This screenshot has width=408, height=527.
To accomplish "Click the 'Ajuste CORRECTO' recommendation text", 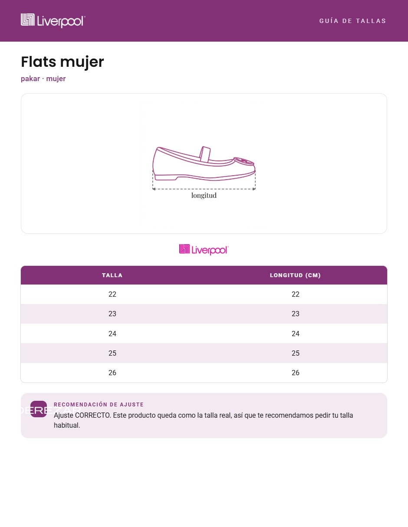I will [204, 420].
